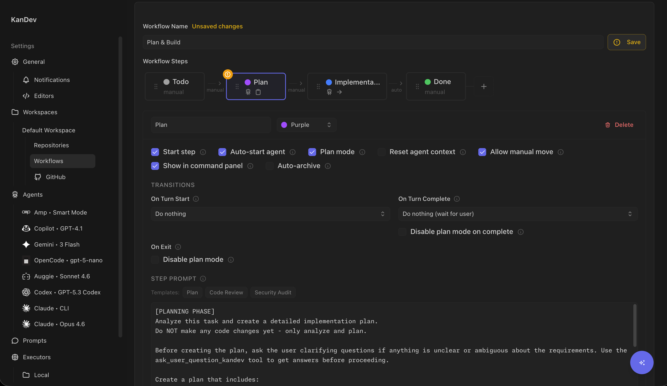Click the Gemini sparkle logo icon
667x386 pixels.
pyautogui.click(x=26, y=244)
